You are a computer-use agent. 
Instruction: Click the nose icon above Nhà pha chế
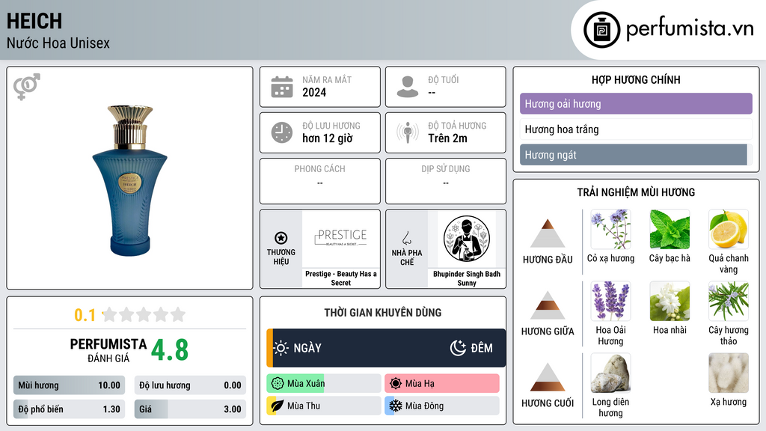pyautogui.click(x=406, y=238)
